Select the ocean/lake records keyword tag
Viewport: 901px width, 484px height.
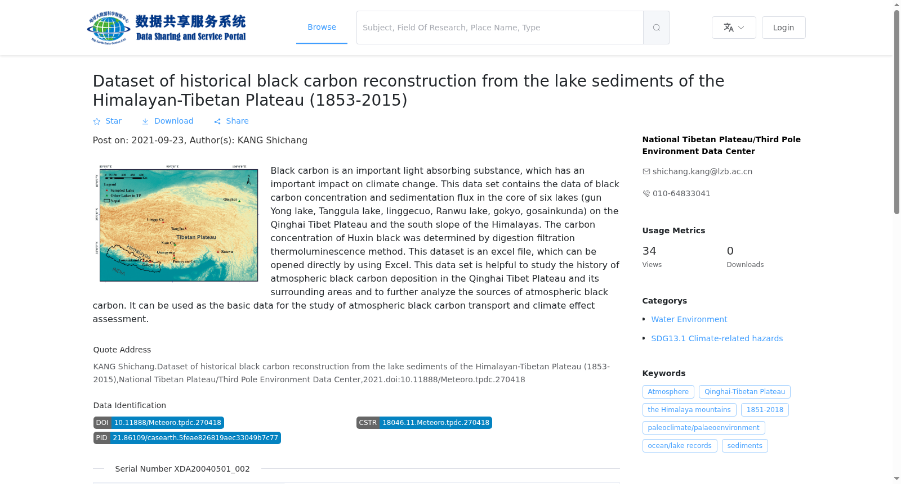(680, 446)
